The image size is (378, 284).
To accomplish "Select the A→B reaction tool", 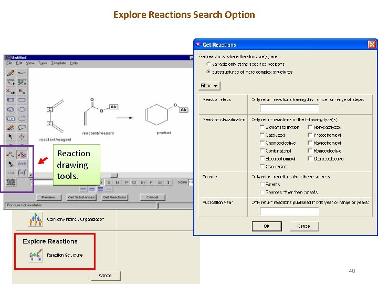I will tap(22, 164).
